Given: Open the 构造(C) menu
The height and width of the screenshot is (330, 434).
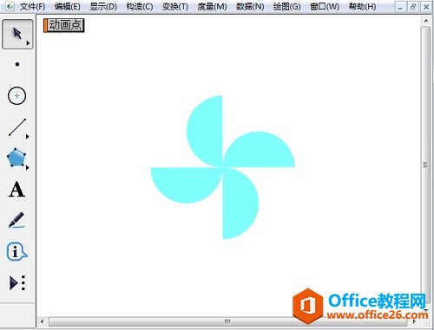Looking at the screenshot, I should [x=140, y=6].
